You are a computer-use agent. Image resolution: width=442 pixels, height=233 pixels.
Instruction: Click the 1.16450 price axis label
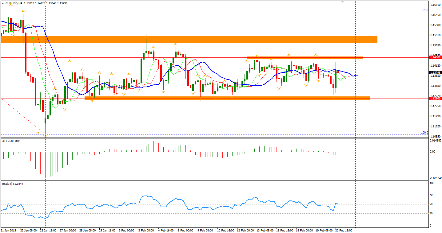pyautogui.click(x=435, y=15)
